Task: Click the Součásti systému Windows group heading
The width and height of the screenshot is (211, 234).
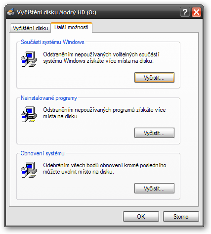Action: (52, 42)
